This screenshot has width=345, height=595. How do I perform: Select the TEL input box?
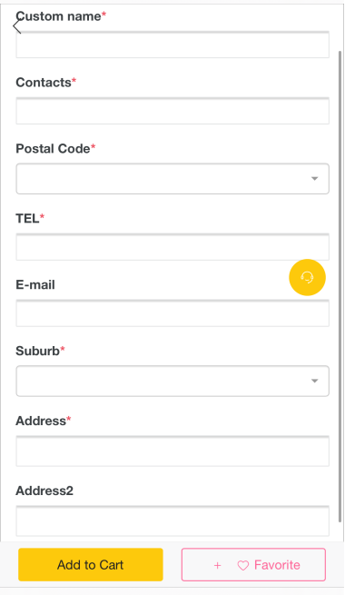pos(172,247)
